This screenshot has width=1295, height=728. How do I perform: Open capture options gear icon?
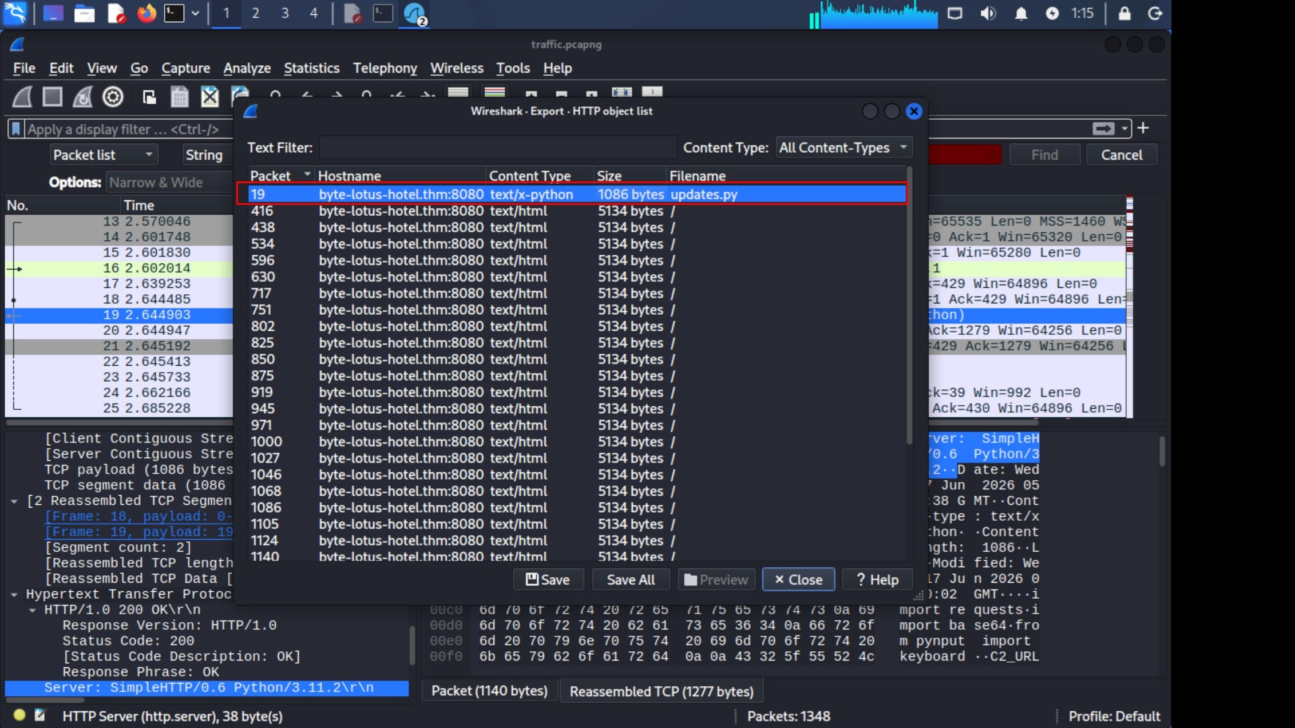coord(113,97)
